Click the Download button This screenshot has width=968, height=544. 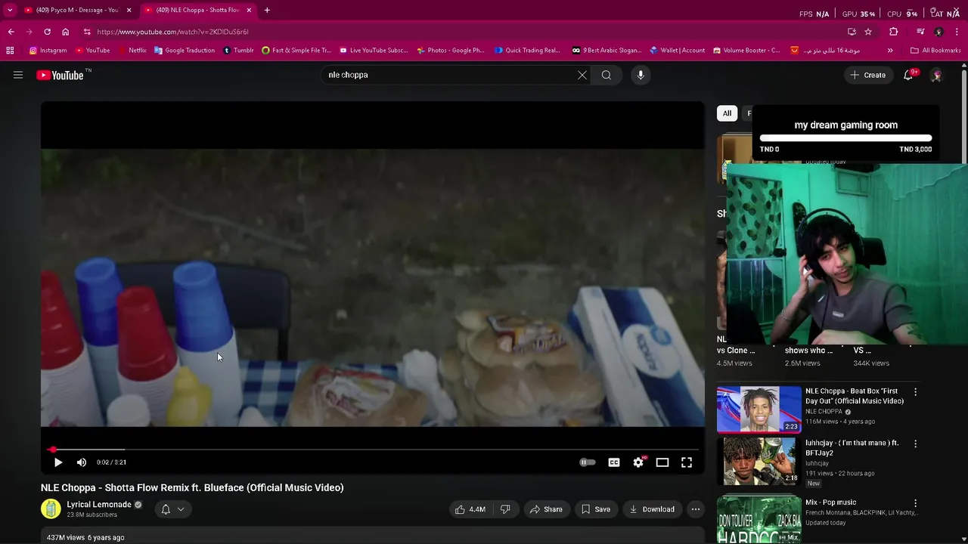(x=652, y=509)
